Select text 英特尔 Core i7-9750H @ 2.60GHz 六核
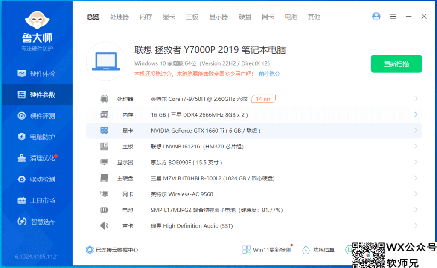Image resolution: width=437 pixels, height=268 pixels. pyautogui.click(x=199, y=99)
